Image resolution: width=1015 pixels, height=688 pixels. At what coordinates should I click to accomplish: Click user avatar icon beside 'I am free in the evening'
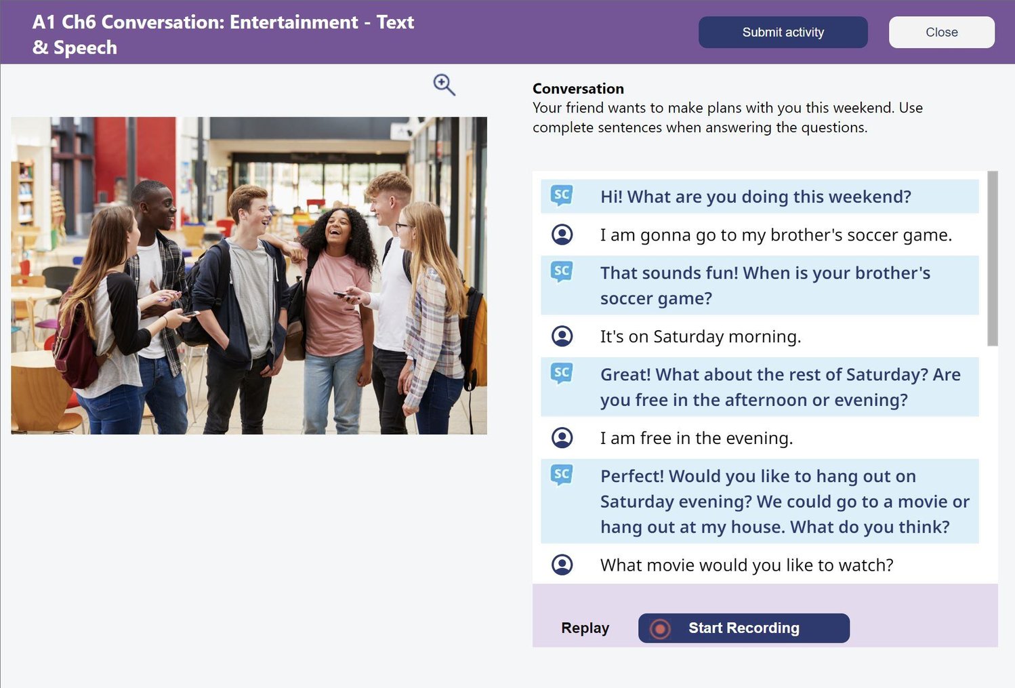[562, 437]
